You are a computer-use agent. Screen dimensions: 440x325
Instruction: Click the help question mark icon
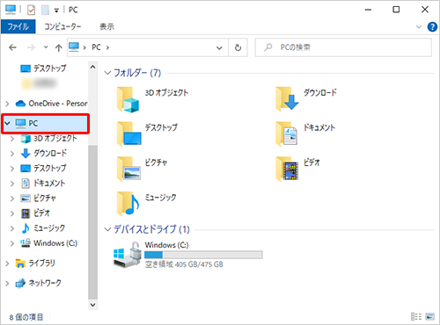click(x=432, y=26)
